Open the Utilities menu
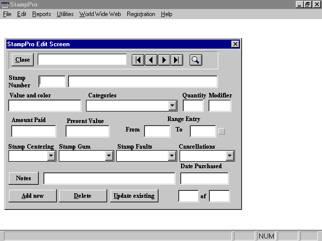 [65, 14]
